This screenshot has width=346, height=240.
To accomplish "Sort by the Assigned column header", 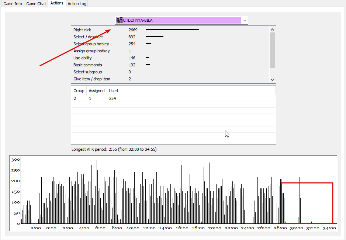I will 97,91.
